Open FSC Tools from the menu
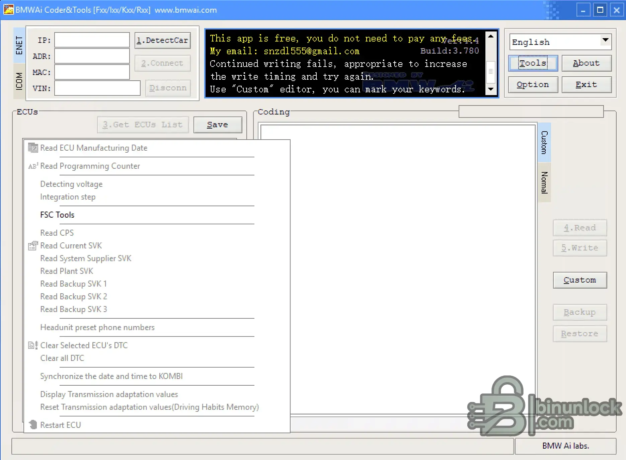The image size is (626, 460). click(57, 215)
